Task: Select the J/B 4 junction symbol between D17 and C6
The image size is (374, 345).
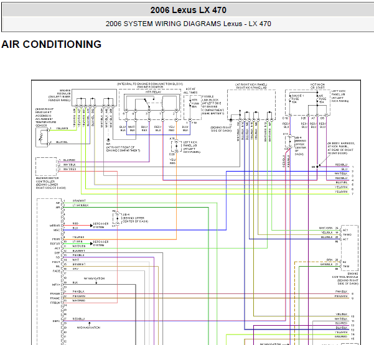Action: (x=289, y=142)
